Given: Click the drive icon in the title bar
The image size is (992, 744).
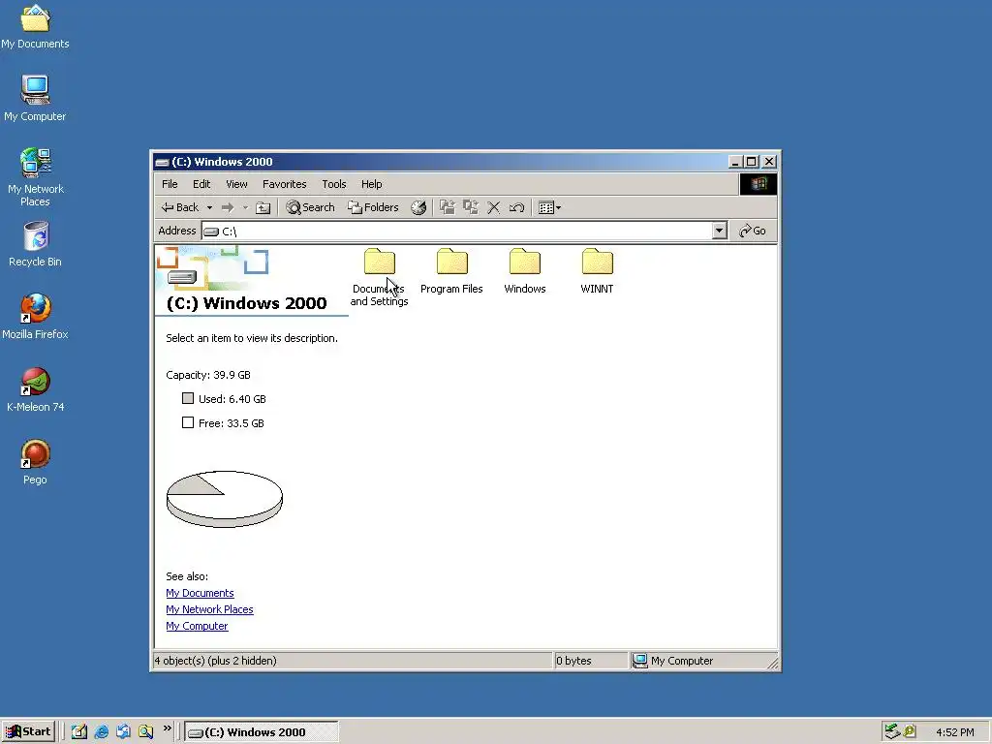Looking at the screenshot, I should [162, 163].
